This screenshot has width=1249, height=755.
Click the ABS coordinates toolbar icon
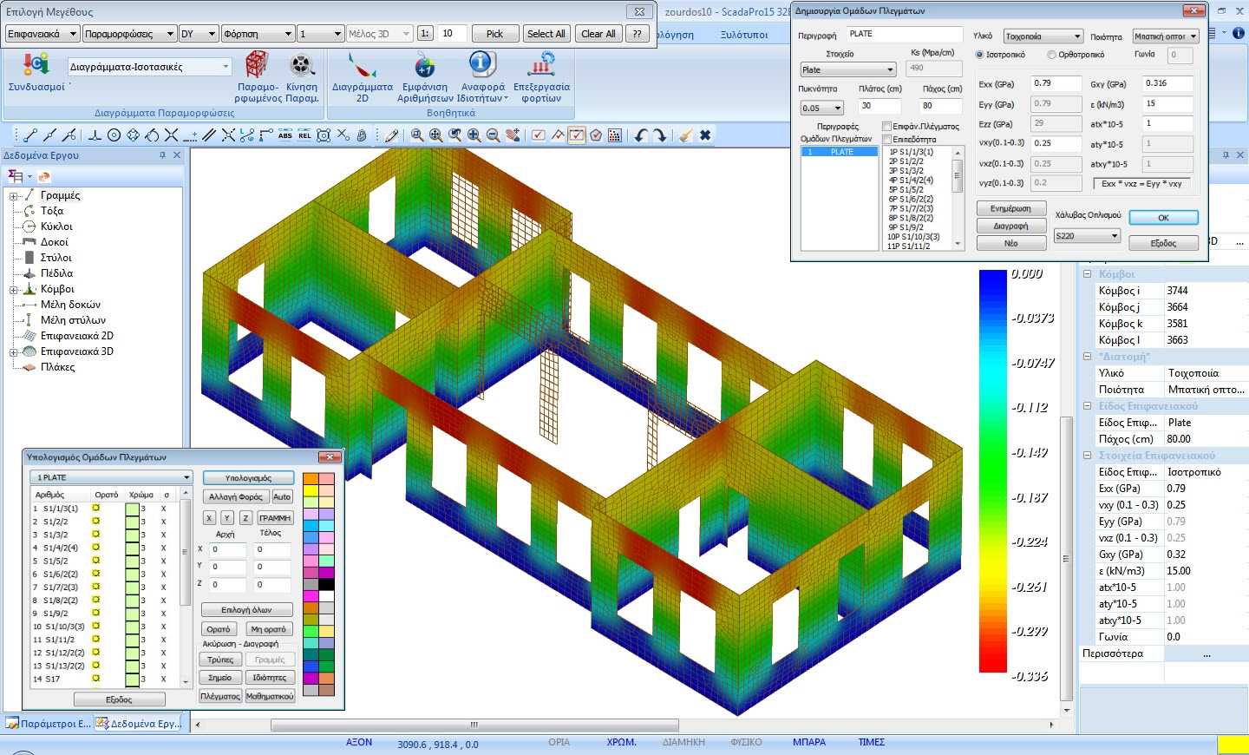tap(285, 135)
